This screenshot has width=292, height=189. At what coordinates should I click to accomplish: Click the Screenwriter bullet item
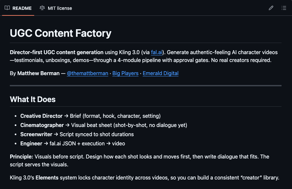[36, 134]
